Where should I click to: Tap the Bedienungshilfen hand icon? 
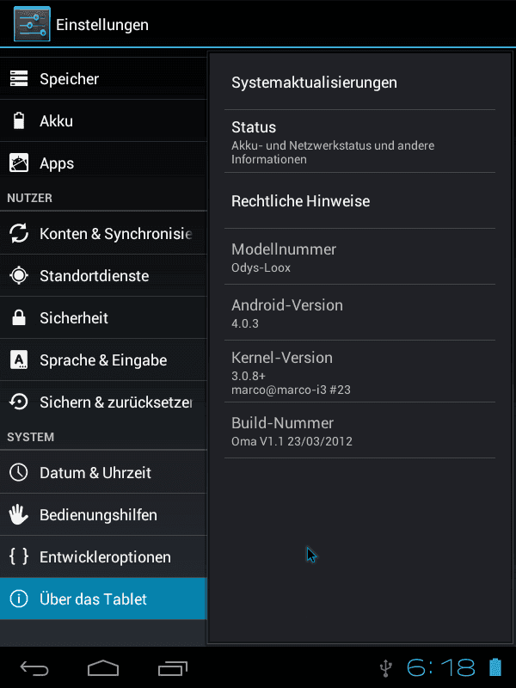19,514
